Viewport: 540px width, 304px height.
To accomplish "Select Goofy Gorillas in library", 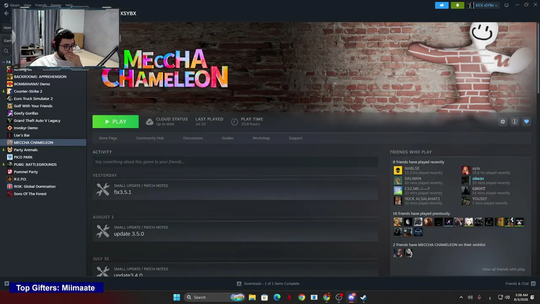I will pyautogui.click(x=26, y=113).
